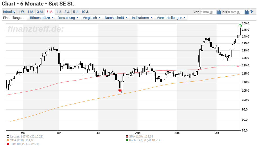Image resolution: width=258 pixels, height=148 pixels.
Task: Select the 1 W. time range tab
Action: [21, 12]
